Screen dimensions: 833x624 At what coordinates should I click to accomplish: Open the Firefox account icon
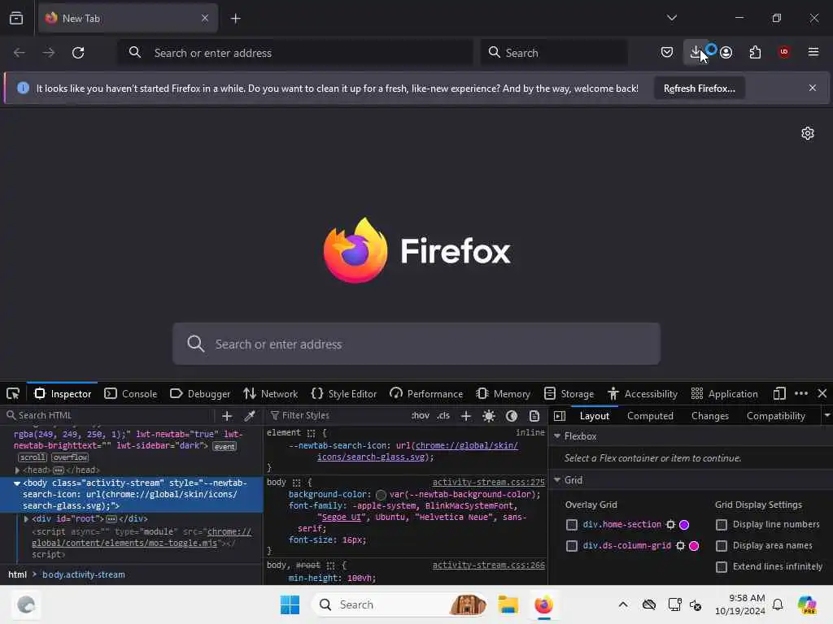[x=726, y=52]
